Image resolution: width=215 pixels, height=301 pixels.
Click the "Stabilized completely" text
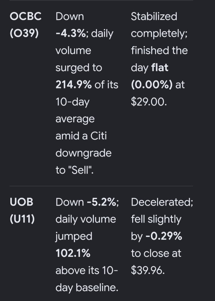click(x=159, y=25)
